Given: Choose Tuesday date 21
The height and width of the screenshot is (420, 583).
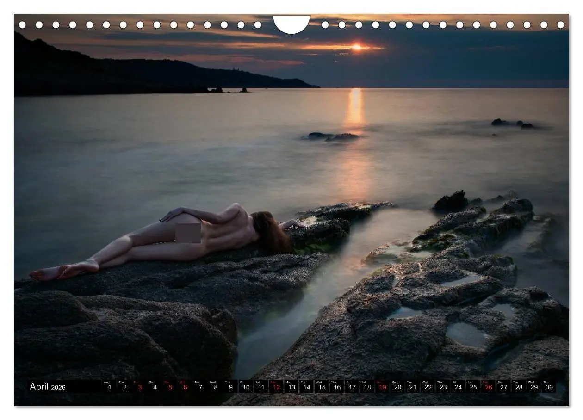Looking at the screenshot, I should tap(413, 387).
